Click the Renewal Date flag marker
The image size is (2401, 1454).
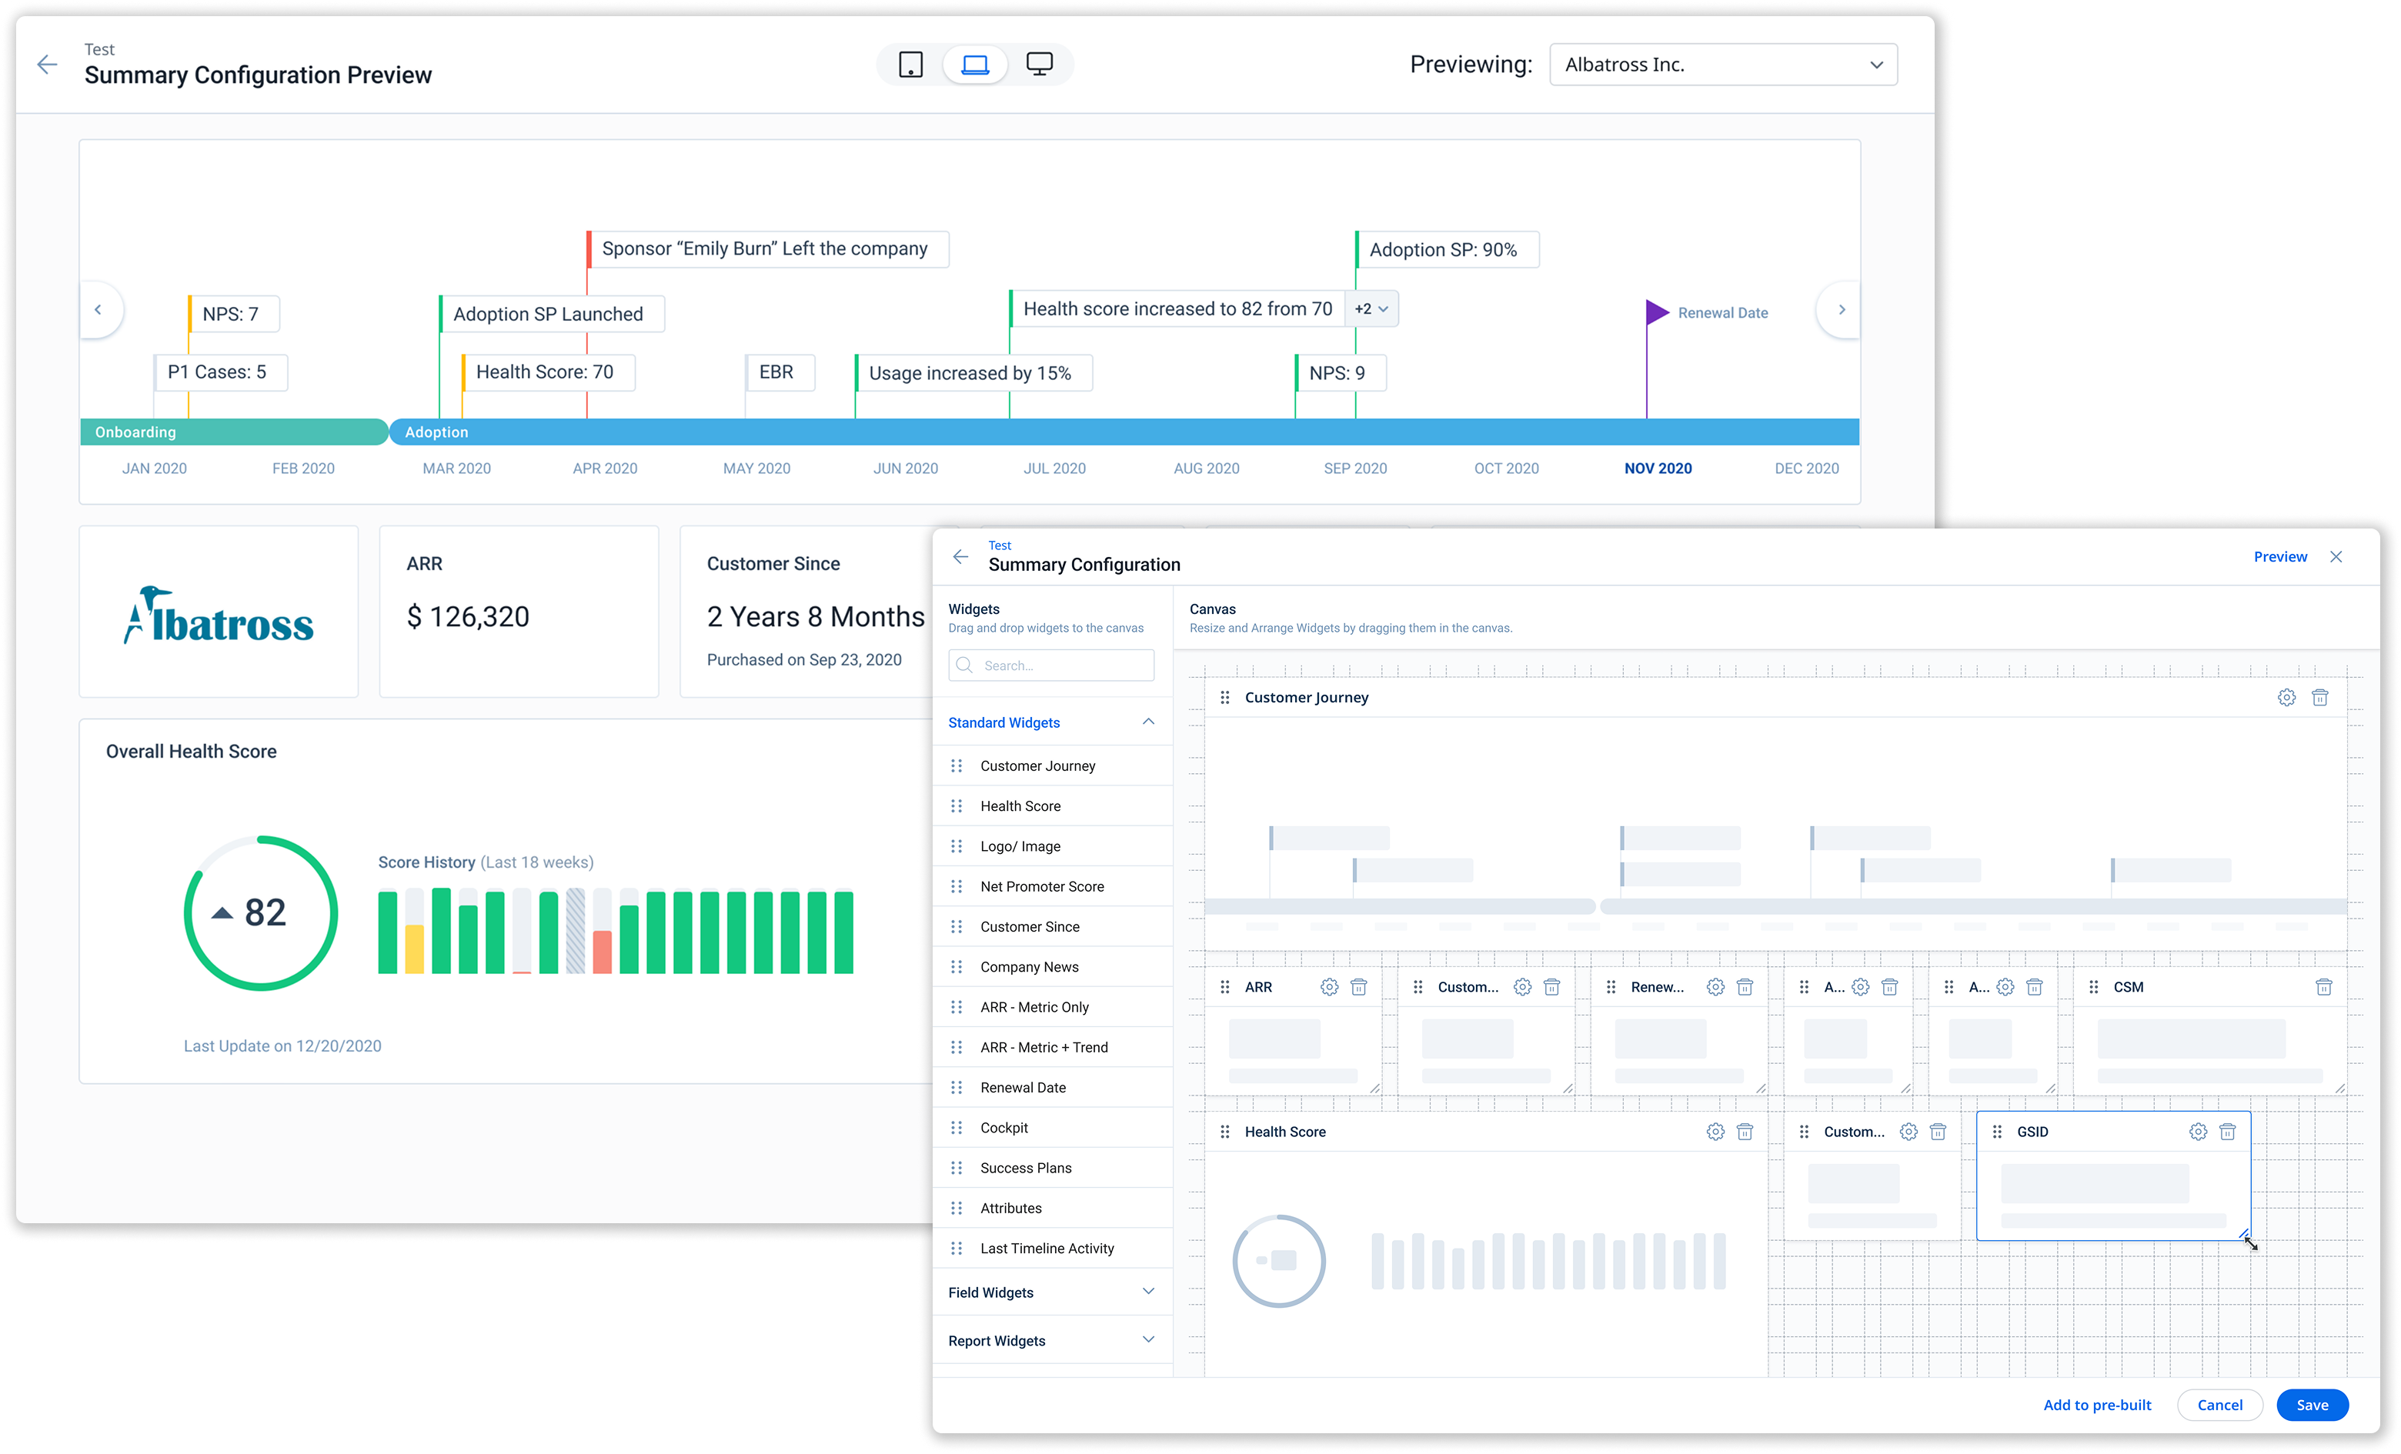click(1658, 312)
